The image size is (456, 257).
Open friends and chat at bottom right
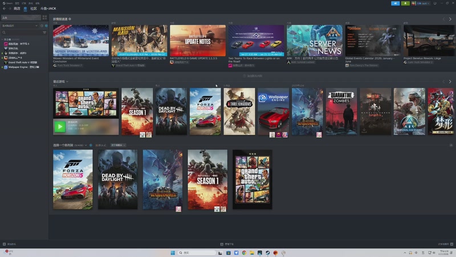pyautogui.click(x=446, y=244)
